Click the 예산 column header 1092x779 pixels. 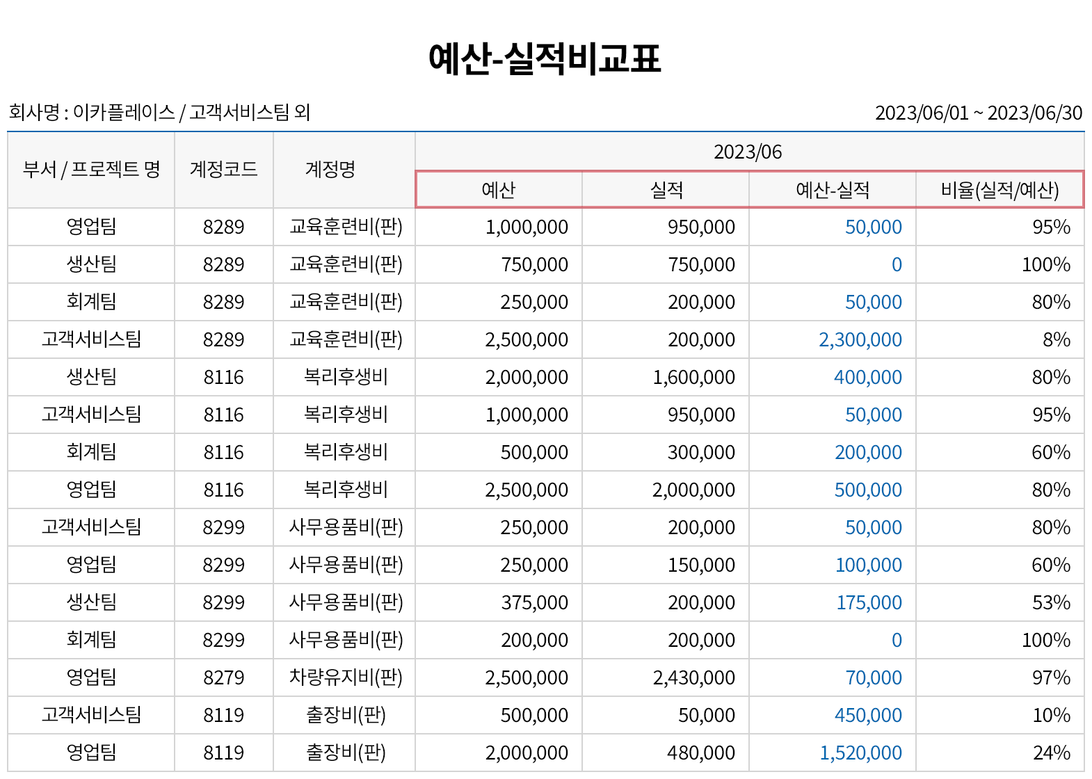499,189
